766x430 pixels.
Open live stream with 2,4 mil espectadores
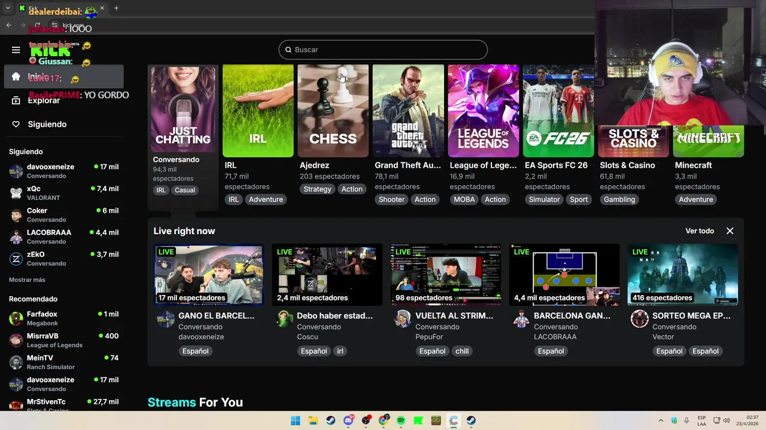tap(327, 275)
